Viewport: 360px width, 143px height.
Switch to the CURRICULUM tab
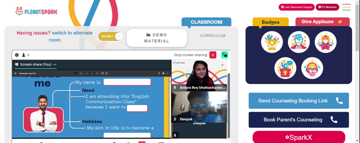pyautogui.click(x=213, y=36)
